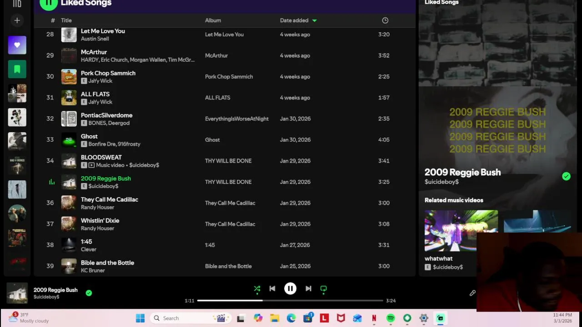Toggle repeat mode in player controls
Viewport: 582px width, 327px height.
(x=323, y=288)
